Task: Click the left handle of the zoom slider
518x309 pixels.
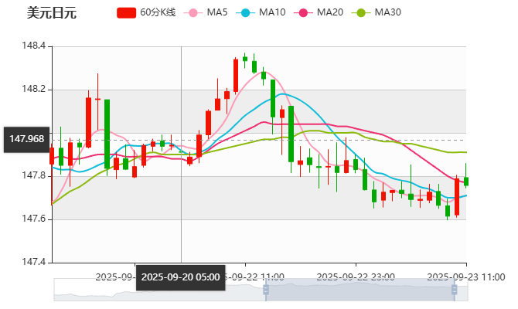Action: (264, 290)
